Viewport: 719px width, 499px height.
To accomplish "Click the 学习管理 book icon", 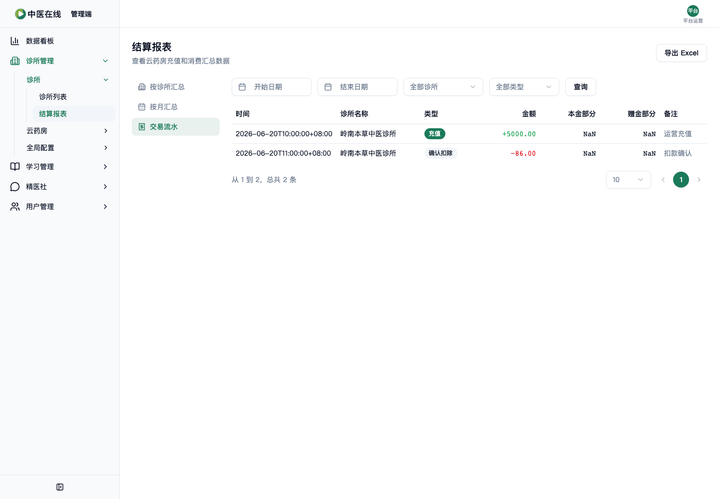I will (x=15, y=167).
